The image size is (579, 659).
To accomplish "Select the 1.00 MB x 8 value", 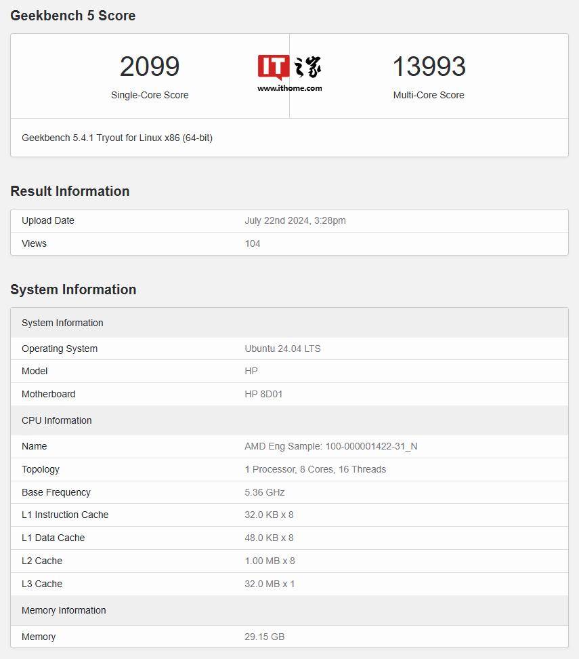I will click(270, 561).
